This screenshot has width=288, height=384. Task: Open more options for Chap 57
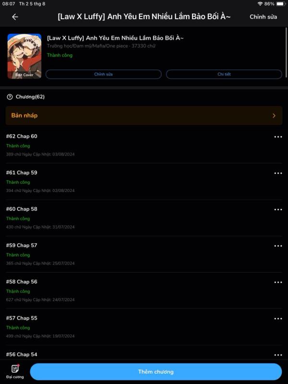click(278, 246)
